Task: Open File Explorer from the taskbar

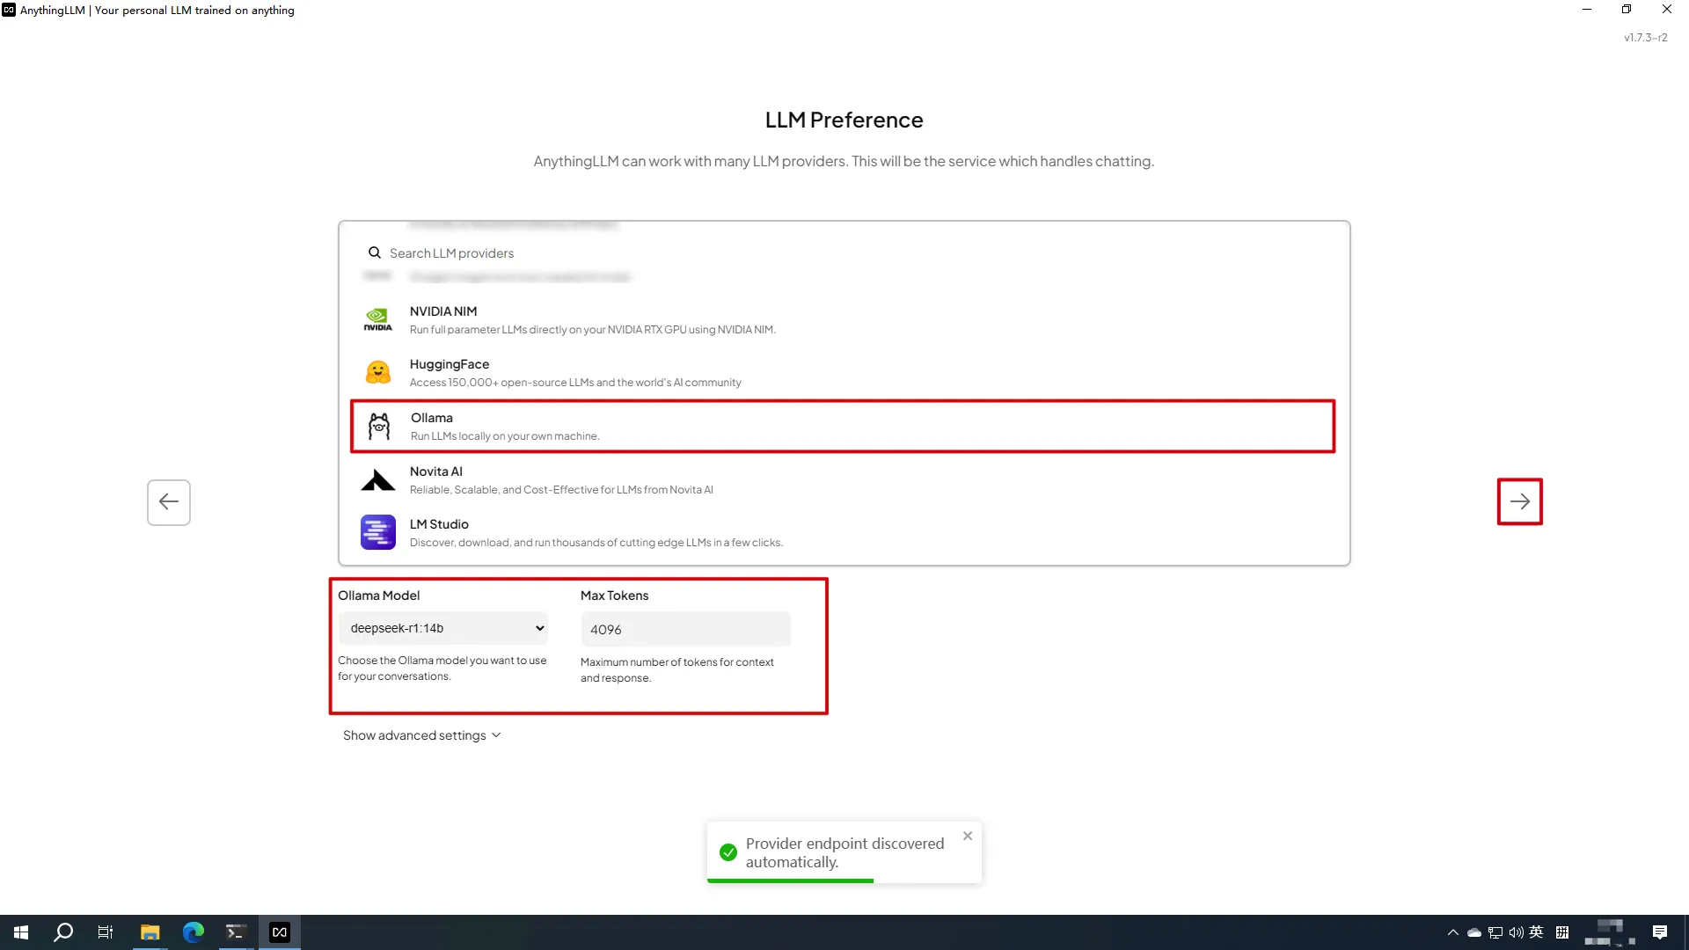Action: tap(150, 932)
